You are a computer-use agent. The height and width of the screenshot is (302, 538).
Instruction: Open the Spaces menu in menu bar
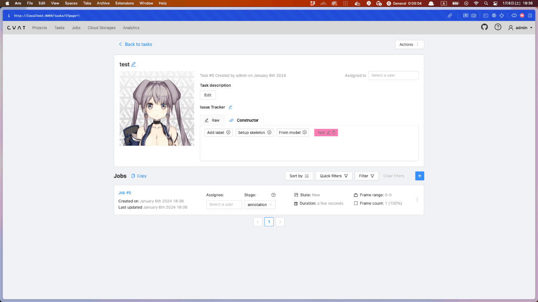tap(71, 3)
